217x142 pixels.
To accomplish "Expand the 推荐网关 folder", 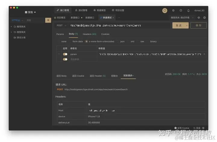I will [11, 26].
